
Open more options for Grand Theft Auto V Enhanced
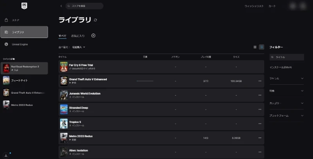260,81
